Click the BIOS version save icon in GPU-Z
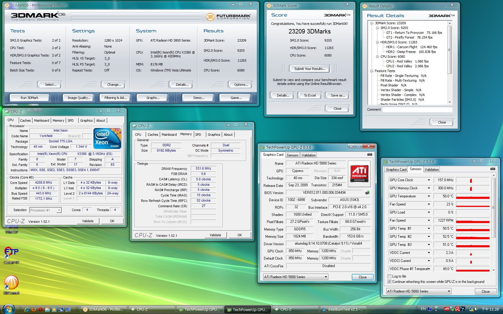The height and width of the screenshot is (314, 503). (x=367, y=193)
